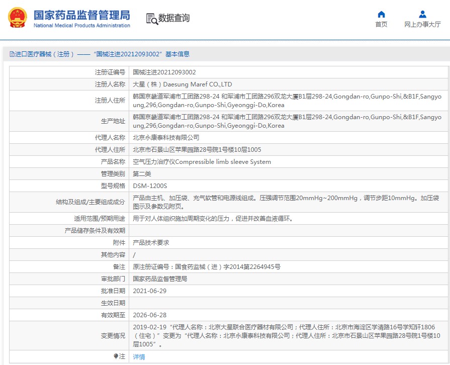Click the 有效期至 label
This screenshot has width=450, height=365.
point(113,315)
